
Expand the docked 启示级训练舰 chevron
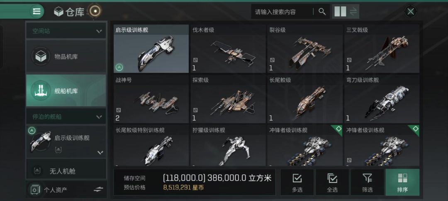(x=100, y=152)
